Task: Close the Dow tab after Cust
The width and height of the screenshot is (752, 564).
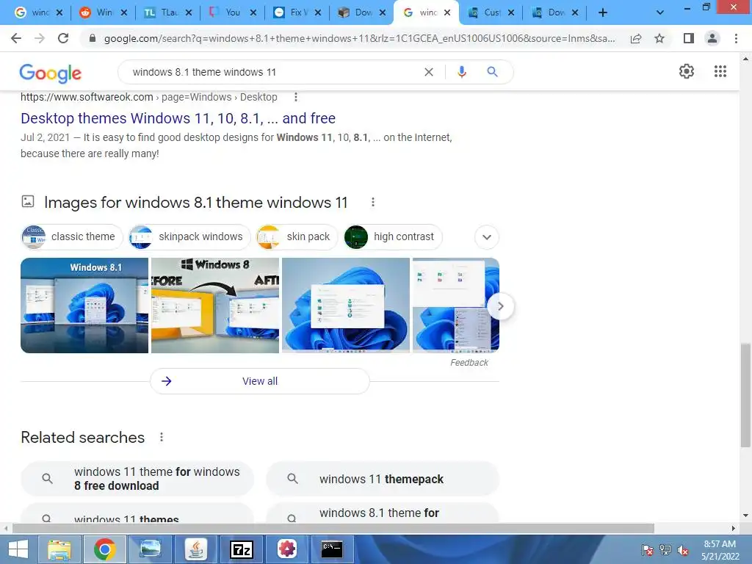Action: click(x=575, y=13)
